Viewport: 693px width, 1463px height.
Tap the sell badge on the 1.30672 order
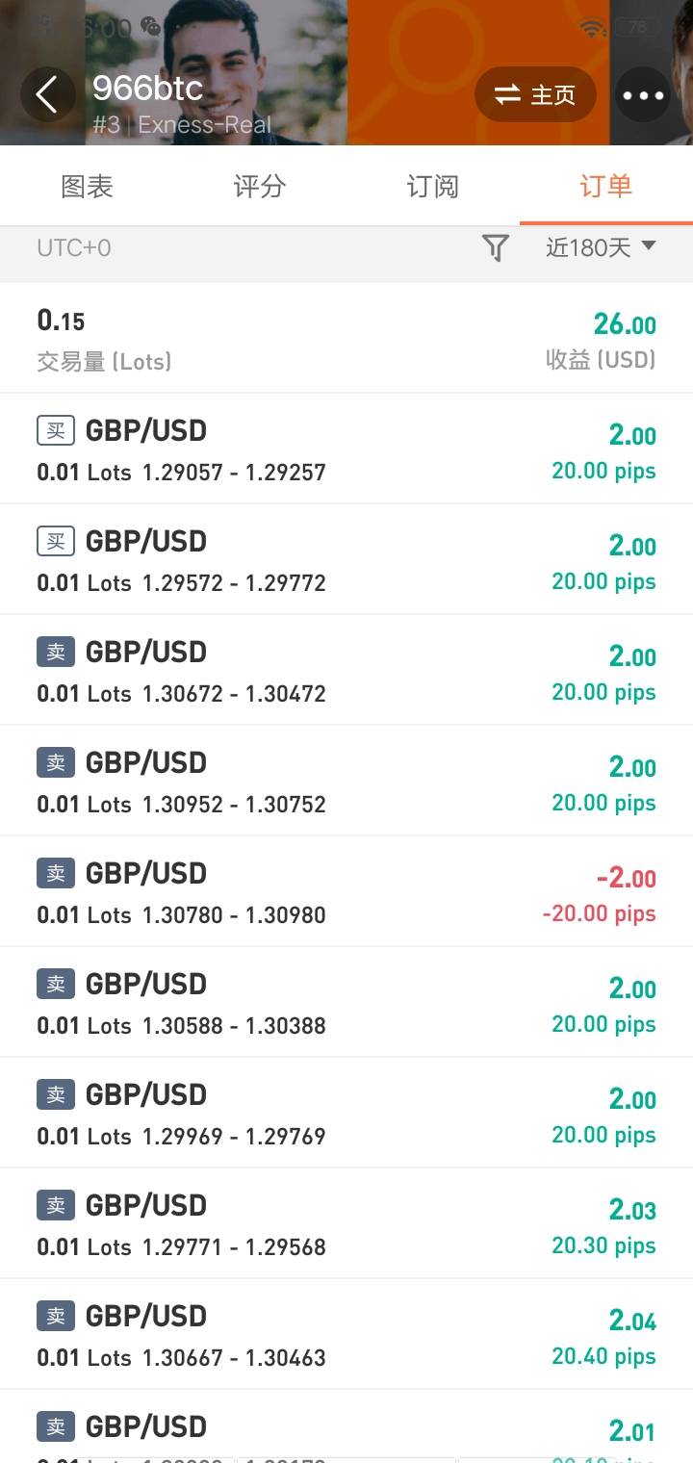56,652
